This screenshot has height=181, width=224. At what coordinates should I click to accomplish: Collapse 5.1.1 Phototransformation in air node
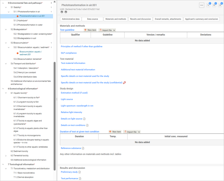[x=9, y=12]
